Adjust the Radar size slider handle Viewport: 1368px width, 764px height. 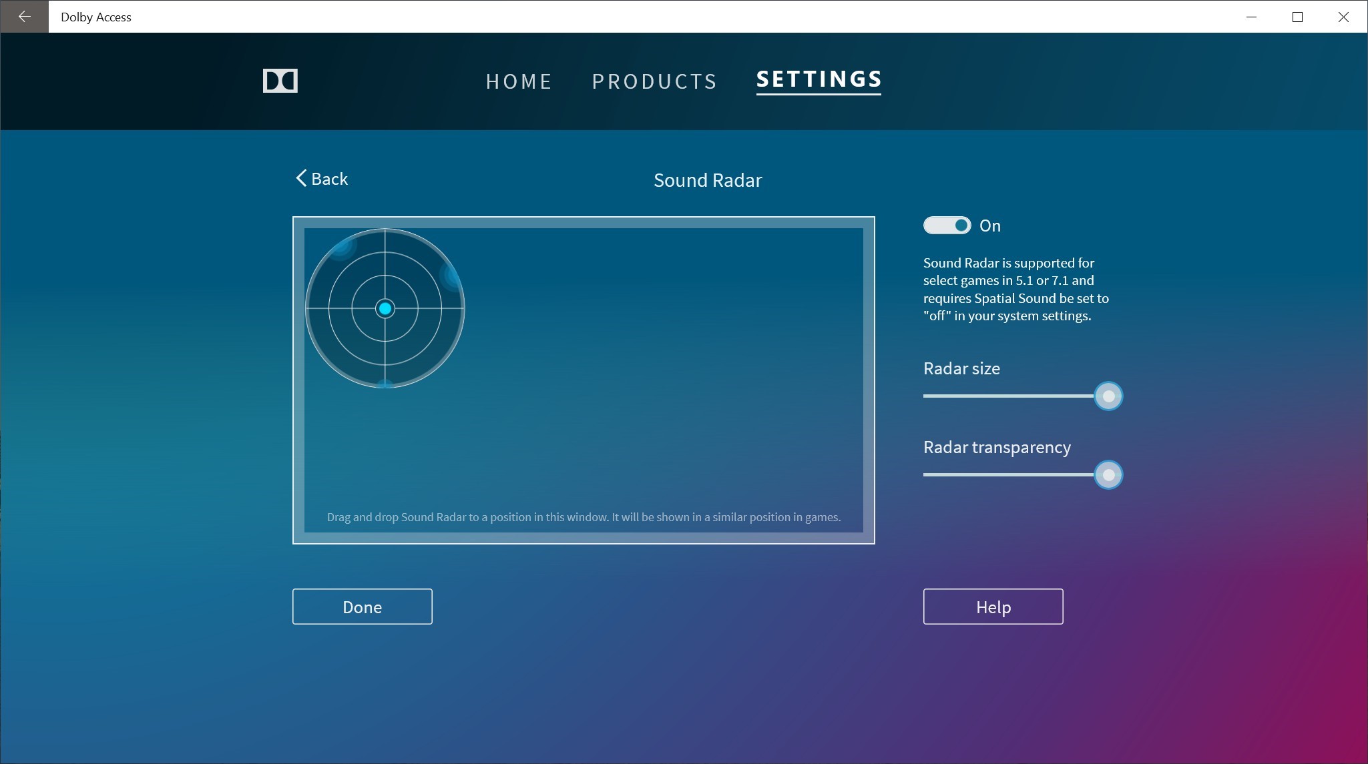point(1108,396)
